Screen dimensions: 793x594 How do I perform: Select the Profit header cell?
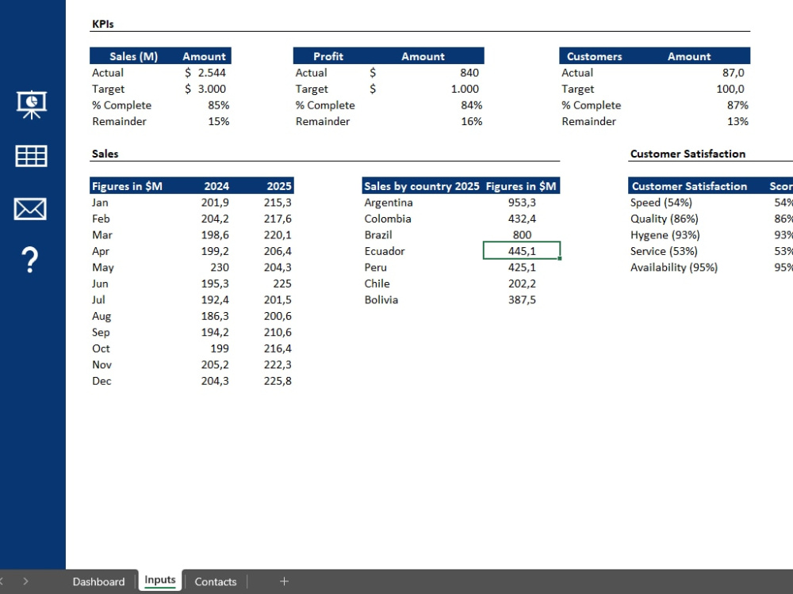coord(328,56)
